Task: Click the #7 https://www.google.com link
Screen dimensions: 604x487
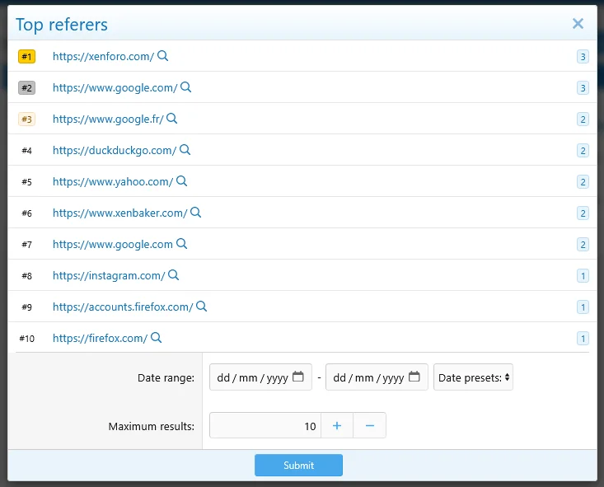Action: tap(113, 244)
